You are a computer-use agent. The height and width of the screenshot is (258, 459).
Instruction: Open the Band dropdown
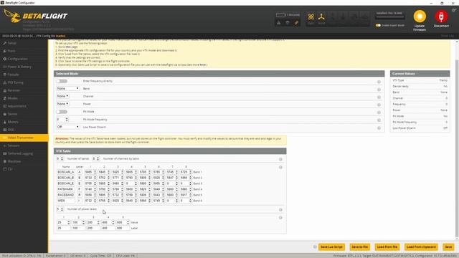point(67,88)
